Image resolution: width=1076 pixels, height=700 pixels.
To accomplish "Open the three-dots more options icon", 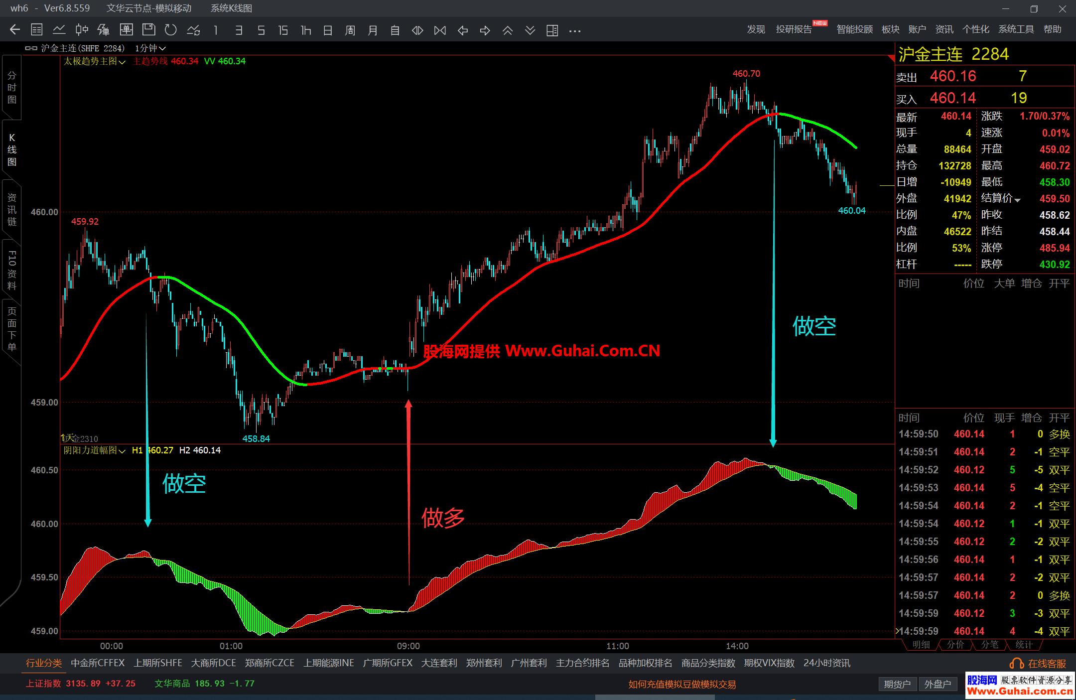I will (x=574, y=30).
